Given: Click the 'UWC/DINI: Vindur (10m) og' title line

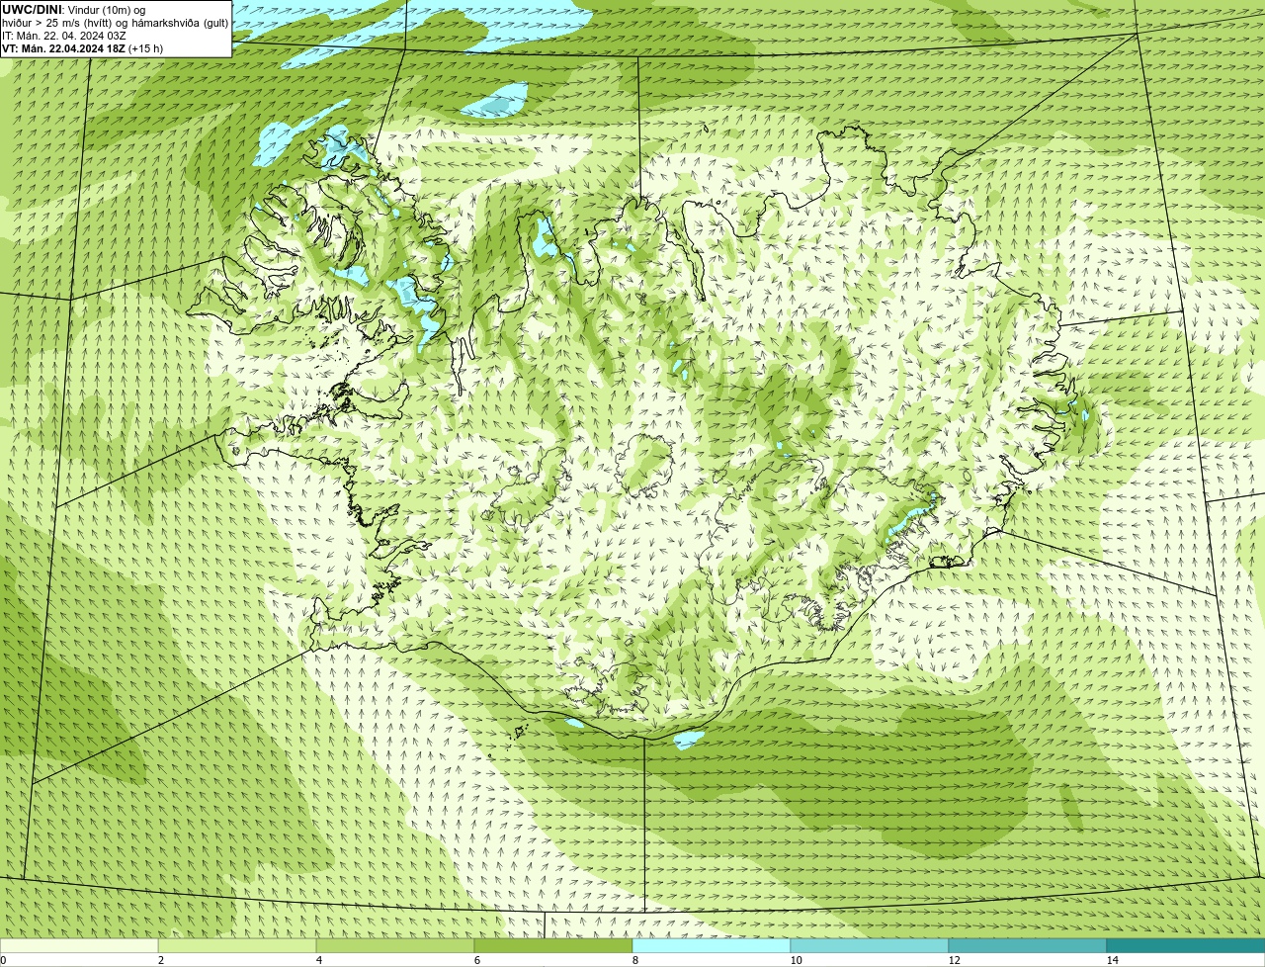Looking at the screenshot, I should [74, 10].
